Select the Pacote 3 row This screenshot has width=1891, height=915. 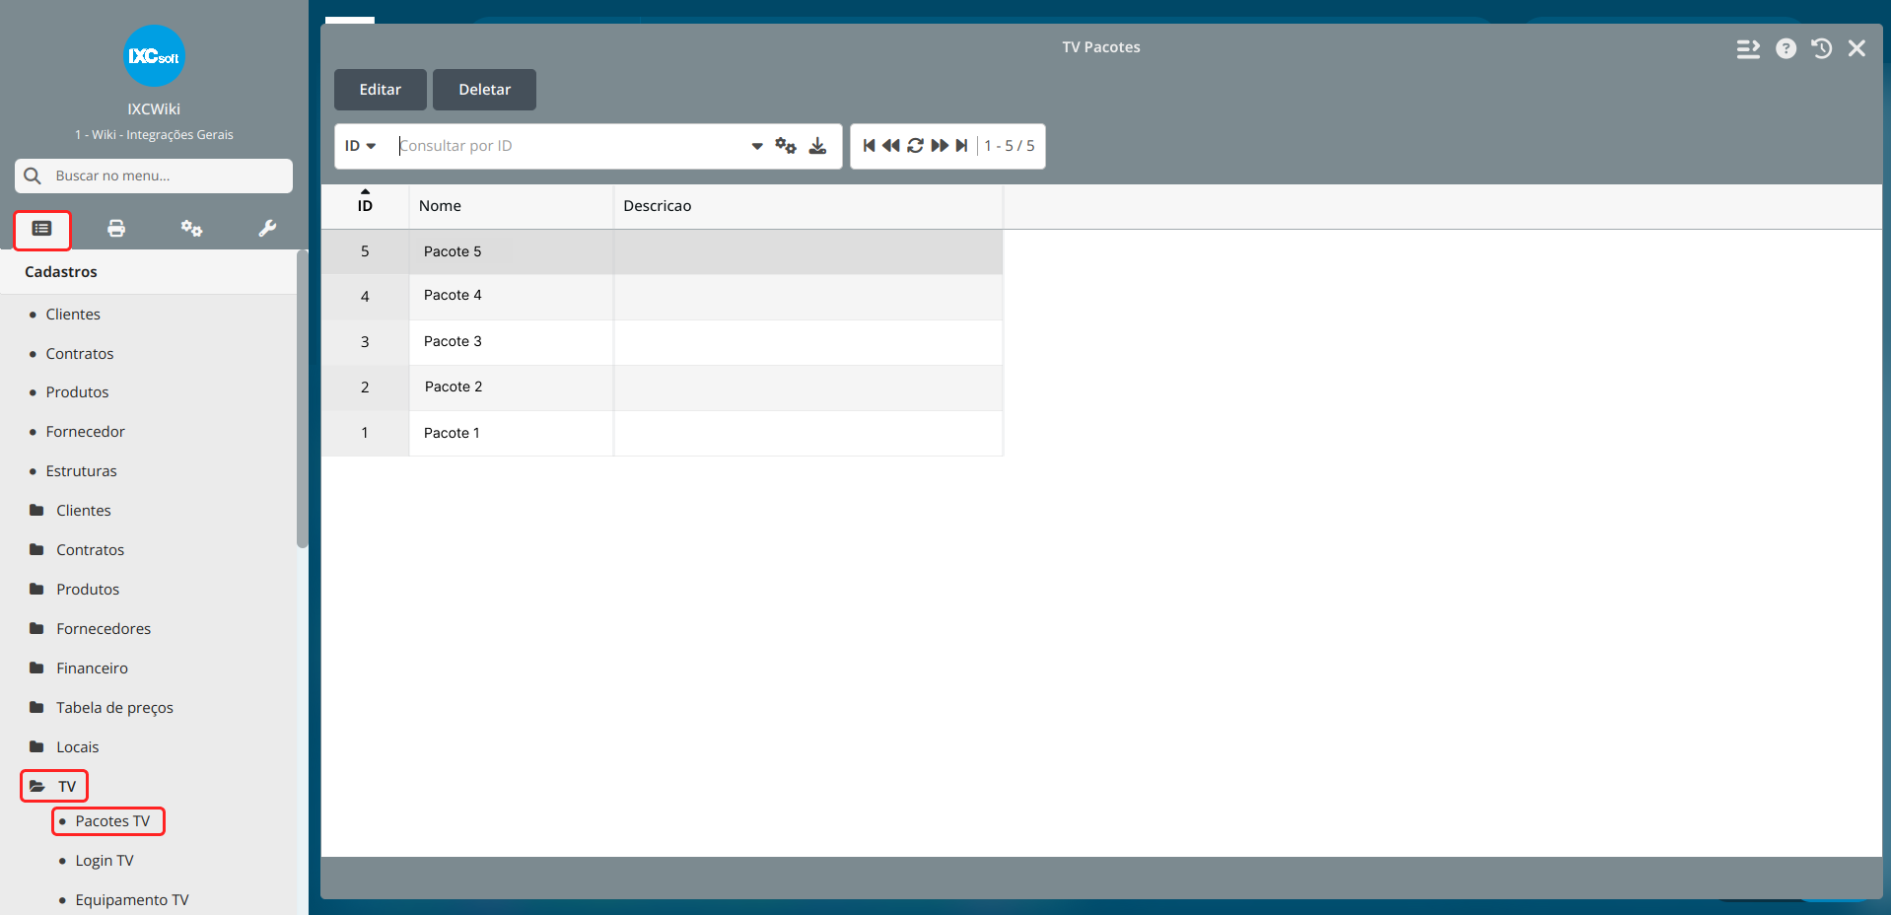[x=662, y=342]
